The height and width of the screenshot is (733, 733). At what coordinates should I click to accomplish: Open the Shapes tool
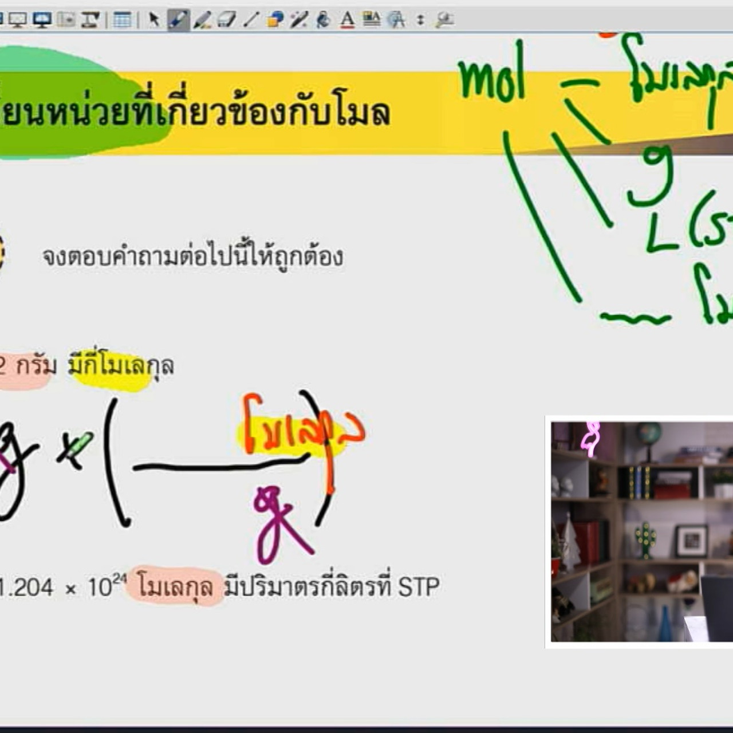pyautogui.click(x=275, y=20)
